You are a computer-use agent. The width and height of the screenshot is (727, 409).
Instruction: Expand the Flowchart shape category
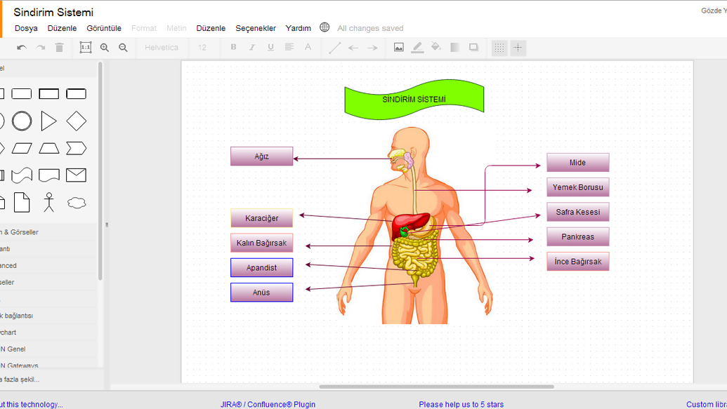(14, 332)
